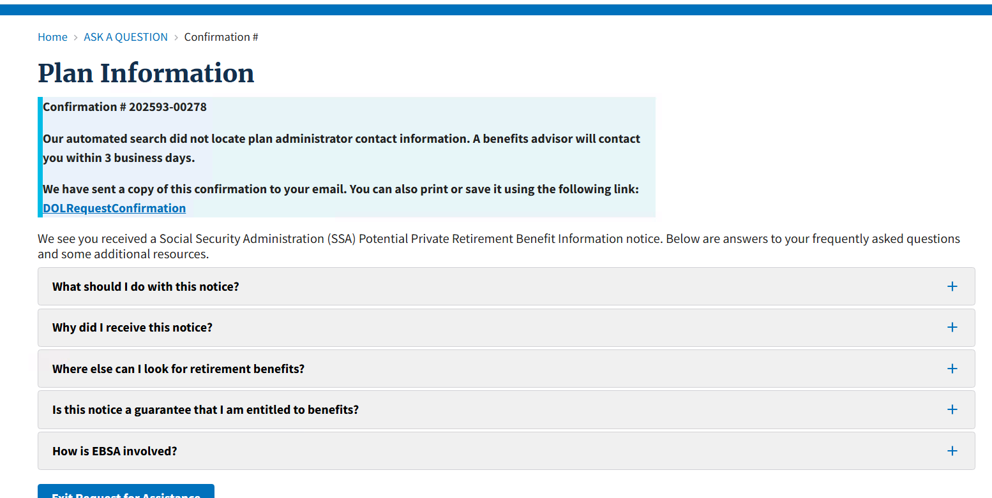Open the ASK A QUESTION breadcrumb link
The image size is (992, 498).
[x=126, y=37]
